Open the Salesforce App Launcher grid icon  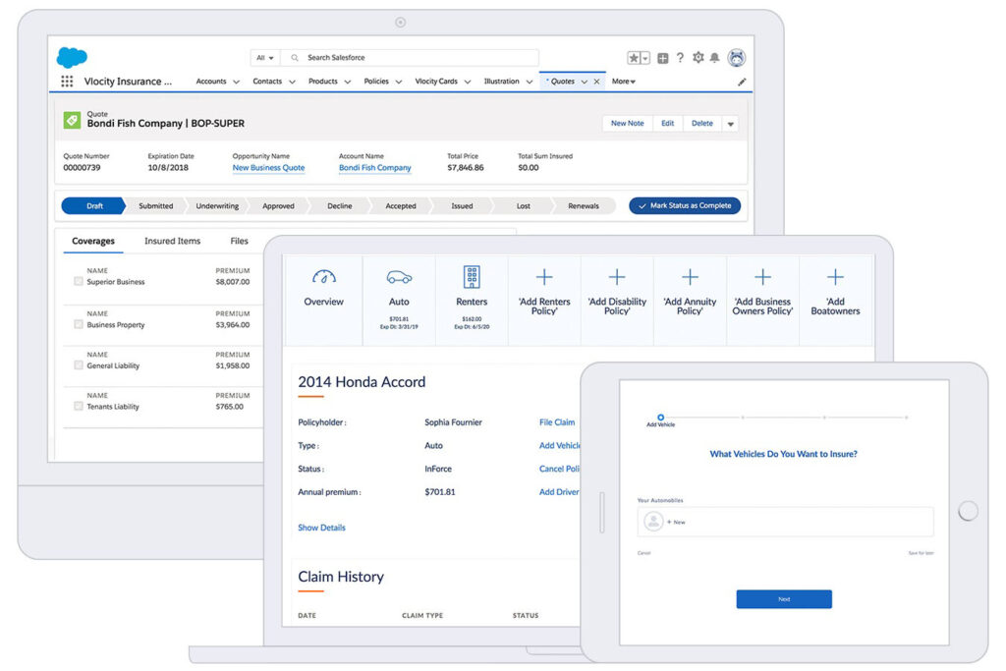coord(67,81)
